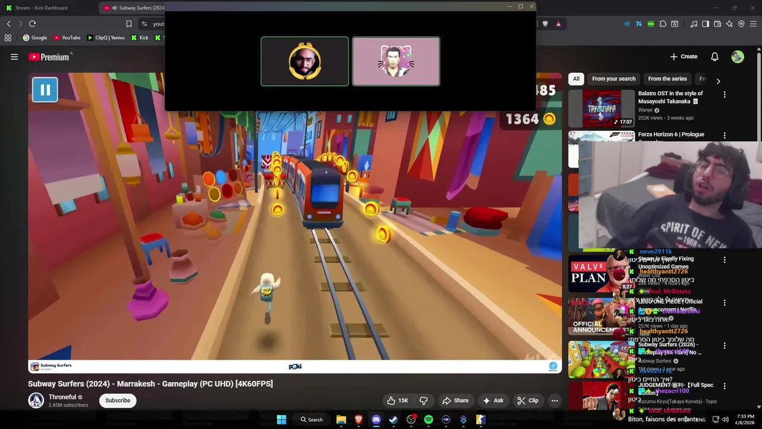Screen dimensions: 762x429
Task: Open more actions ellipsis under video
Action: 555,400
